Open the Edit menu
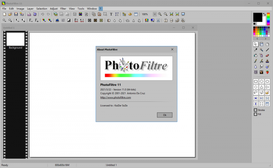 point(11,9)
